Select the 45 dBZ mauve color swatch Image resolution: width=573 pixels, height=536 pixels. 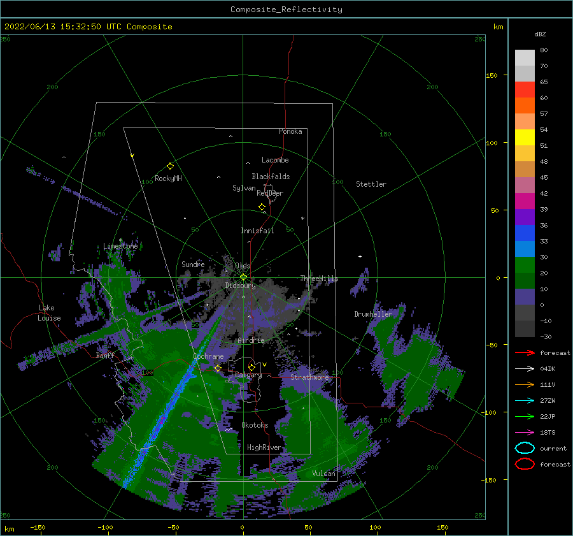pyautogui.click(x=525, y=185)
